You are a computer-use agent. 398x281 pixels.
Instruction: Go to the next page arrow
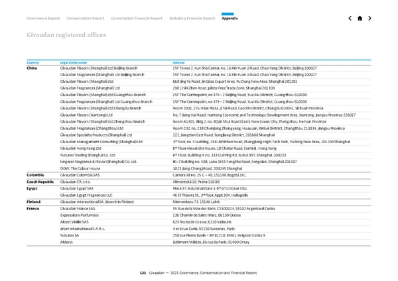[370, 19]
